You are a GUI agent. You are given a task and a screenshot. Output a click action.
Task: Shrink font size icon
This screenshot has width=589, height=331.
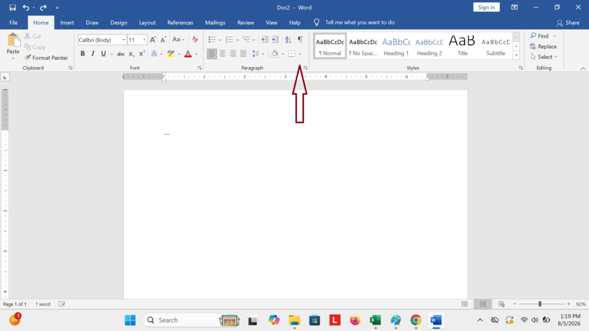[x=163, y=40]
